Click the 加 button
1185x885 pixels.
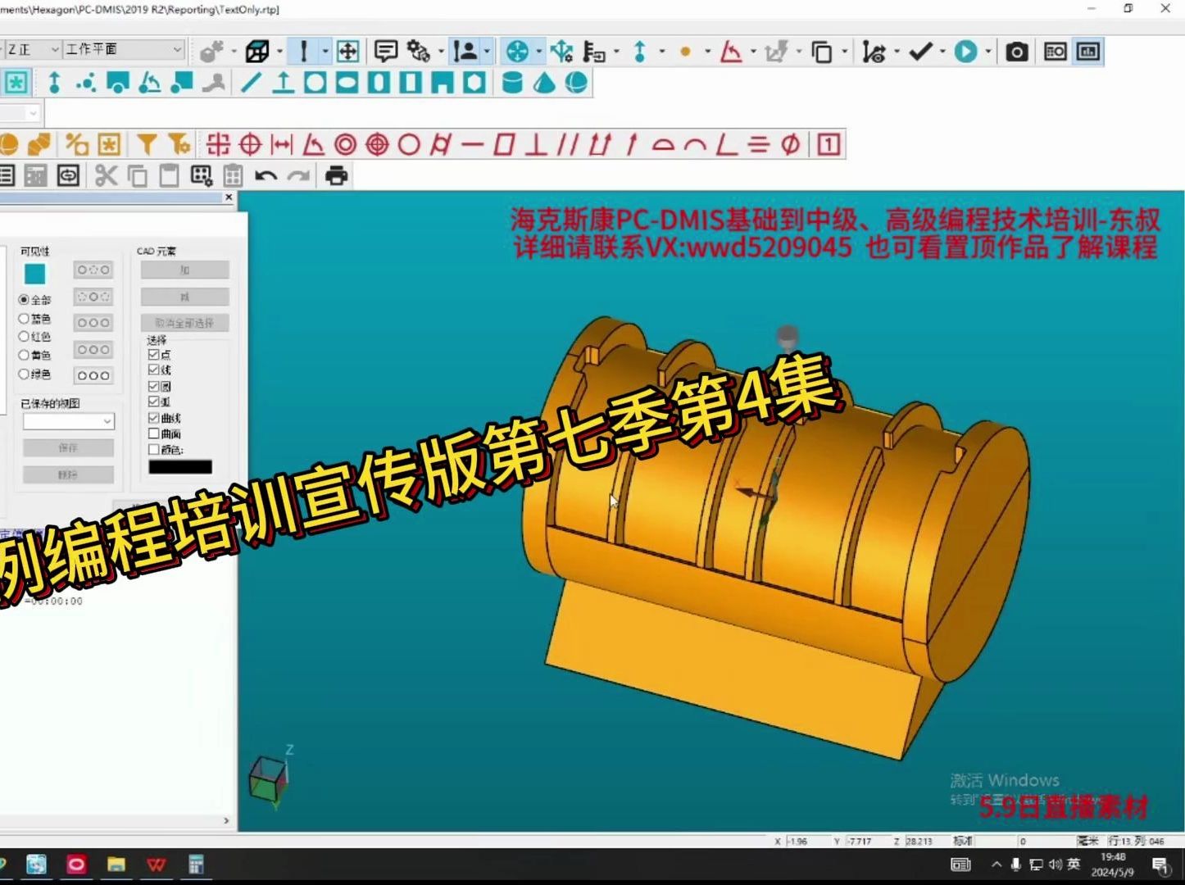point(184,270)
